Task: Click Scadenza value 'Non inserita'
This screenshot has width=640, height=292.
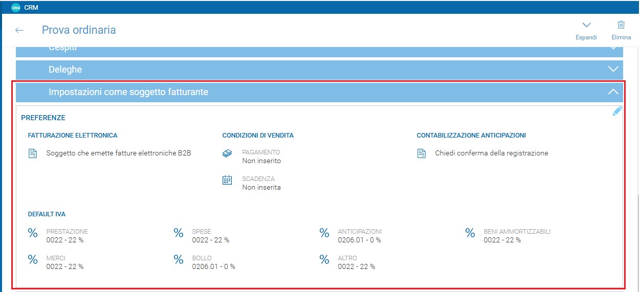Action: coord(261,187)
